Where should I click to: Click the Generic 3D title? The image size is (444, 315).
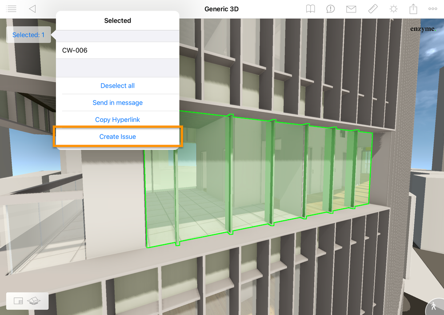221,9
